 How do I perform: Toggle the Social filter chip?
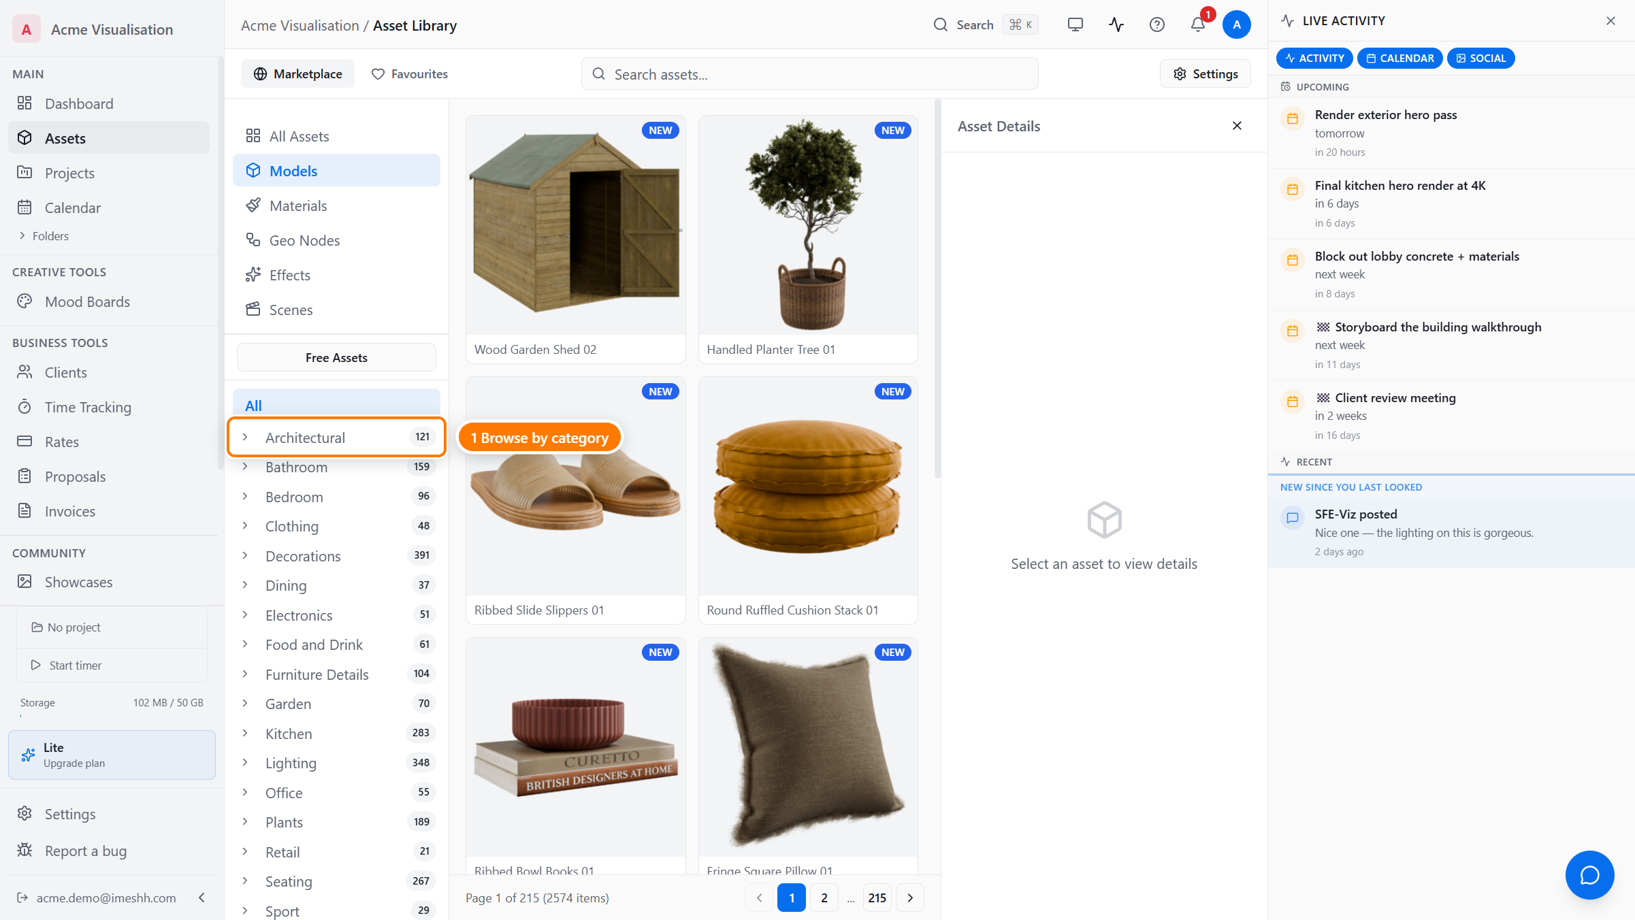click(x=1480, y=59)
